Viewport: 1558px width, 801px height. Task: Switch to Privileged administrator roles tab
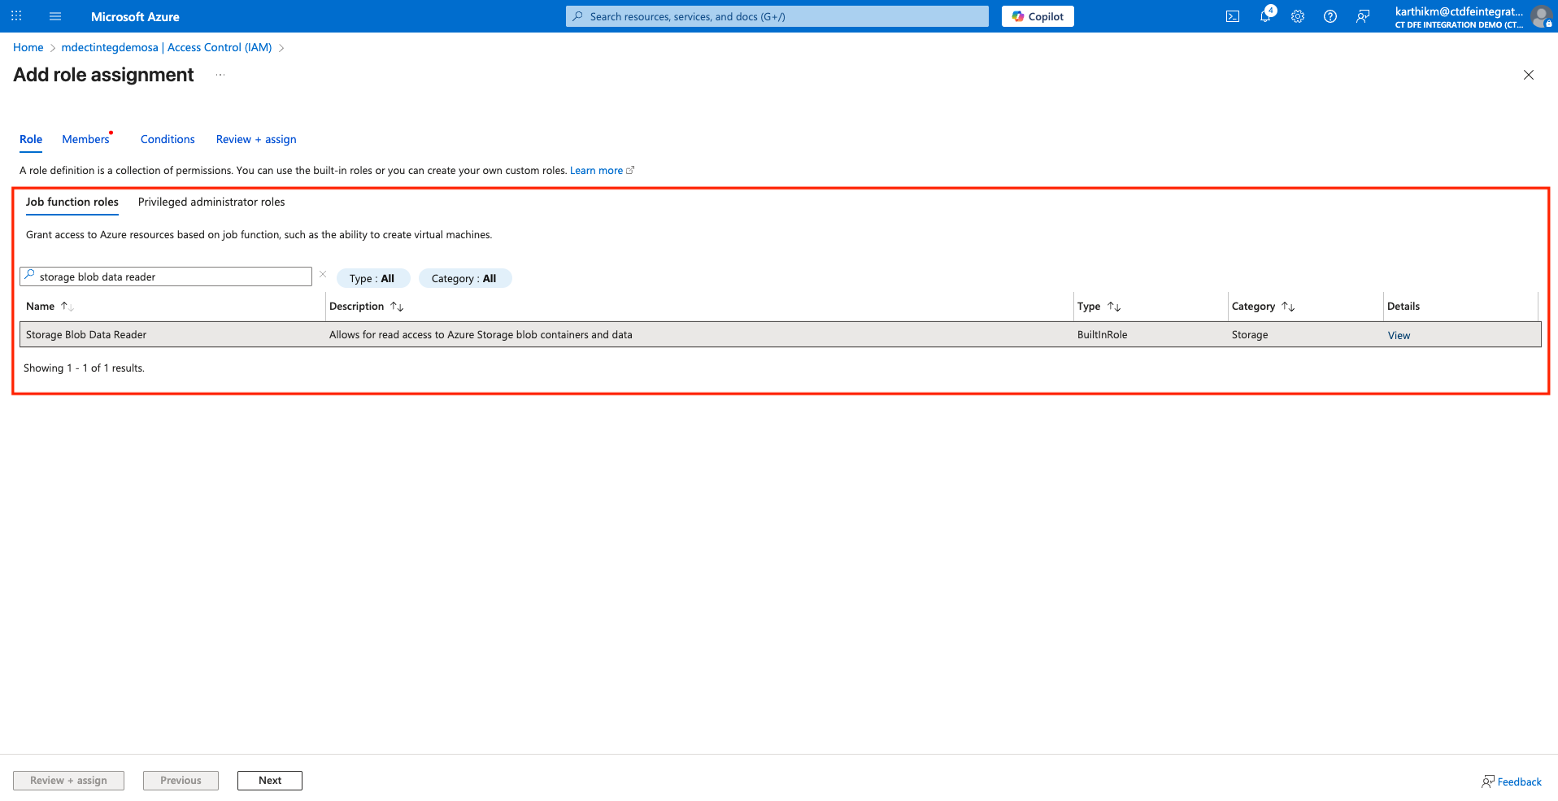(211, 202)
